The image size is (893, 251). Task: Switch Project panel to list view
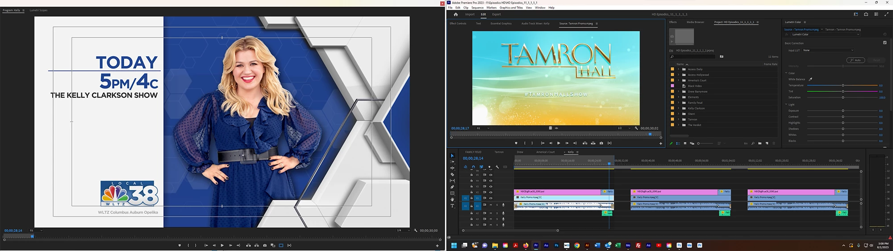(x=678, y=144)
